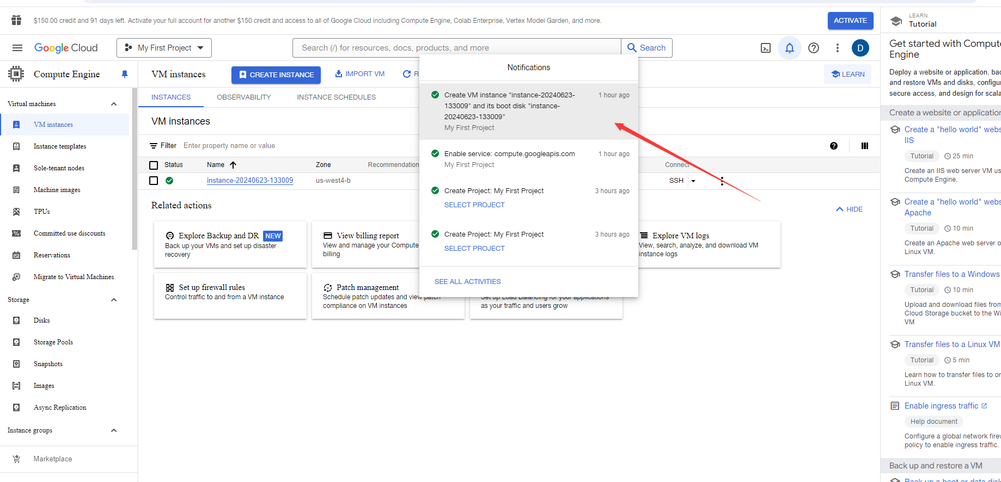This screenshot has height=482, width=1001.
Task: Open the Set up firewall rules card
Action: (x=230, y=296)
